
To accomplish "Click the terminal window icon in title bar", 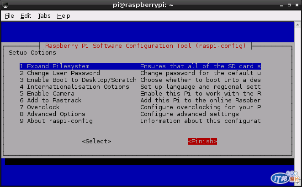I will coord(5,5).
